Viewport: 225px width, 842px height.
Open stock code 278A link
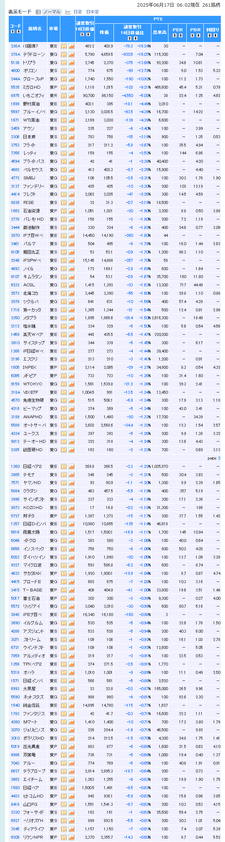pyautogui.click(x=15, y=55)
